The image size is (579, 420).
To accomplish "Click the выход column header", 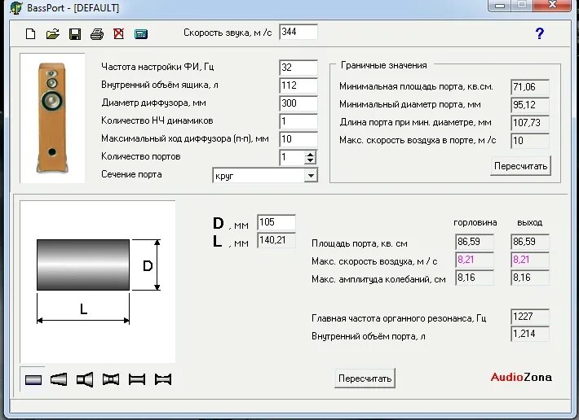I will click(529, 222).
